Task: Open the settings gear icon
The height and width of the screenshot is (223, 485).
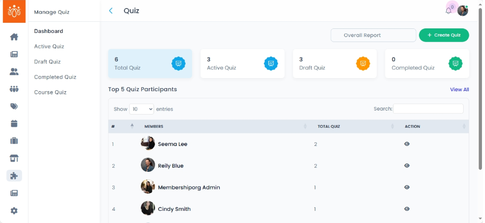Action: [x=14, y=211]
